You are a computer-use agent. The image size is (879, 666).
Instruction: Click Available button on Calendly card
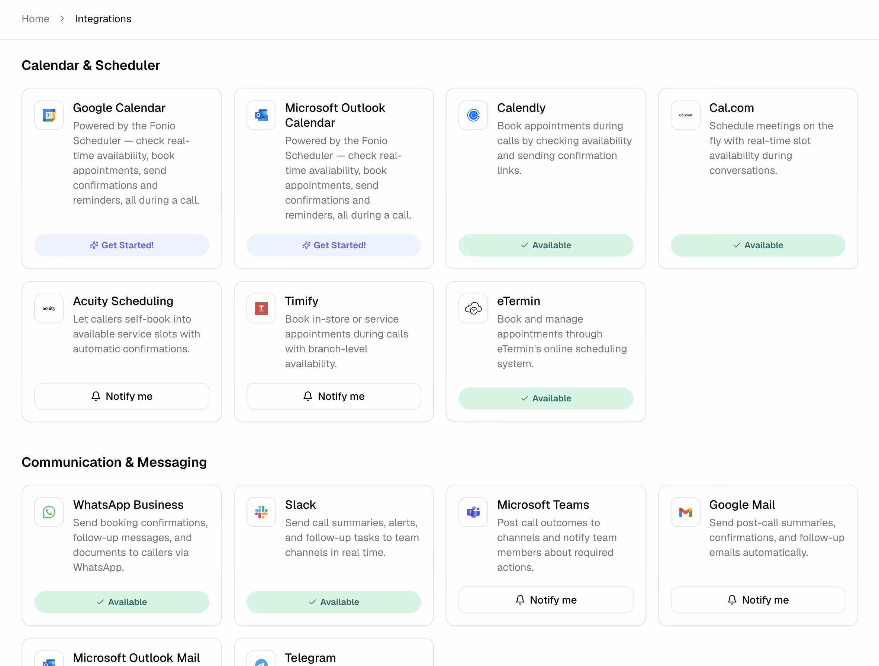(x=545, y=245)
